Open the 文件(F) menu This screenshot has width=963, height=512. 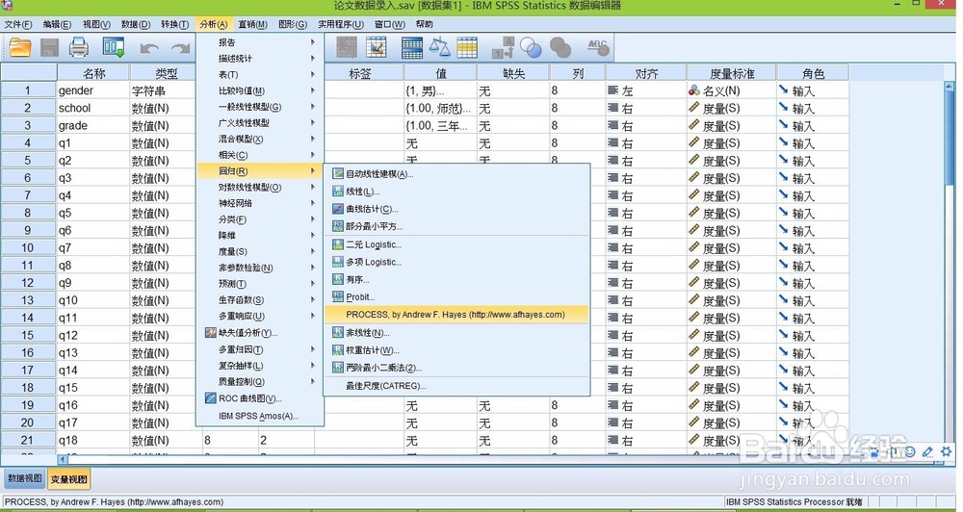click(x=18, y=25)
